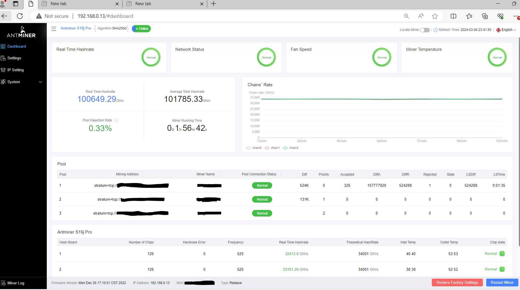Click the 0.33% rejection rate value
This screenshot has height=290, width=520.
pos(100,128)
